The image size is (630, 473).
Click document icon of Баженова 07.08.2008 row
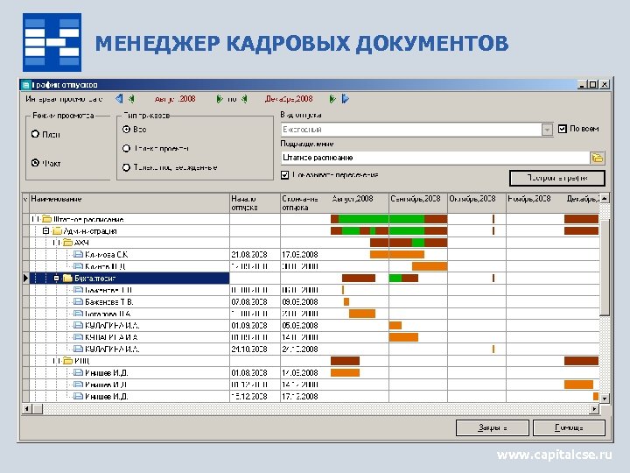point(79,301)
